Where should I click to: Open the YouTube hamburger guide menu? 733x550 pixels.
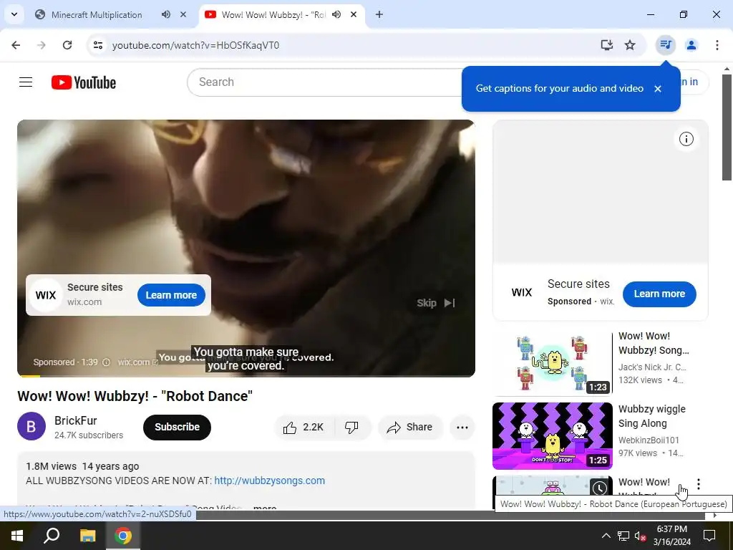pyautogui.click(x=26, y=82)
